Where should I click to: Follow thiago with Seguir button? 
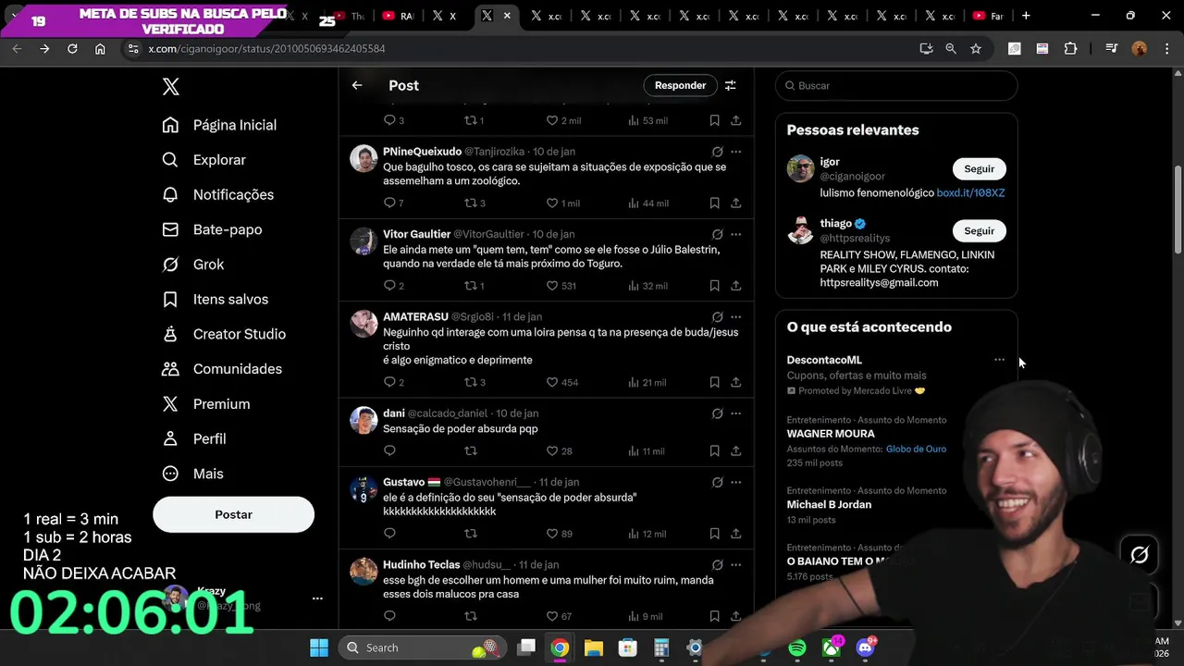pos(979,230)
